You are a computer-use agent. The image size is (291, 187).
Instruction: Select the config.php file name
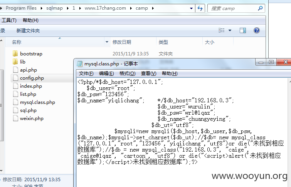(x=32, y=78)
